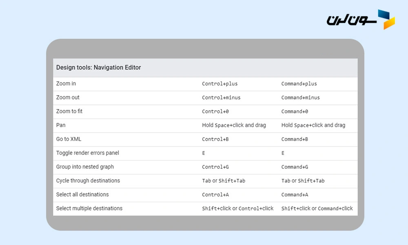Select the Zoom in row label

tap(66, 84)
